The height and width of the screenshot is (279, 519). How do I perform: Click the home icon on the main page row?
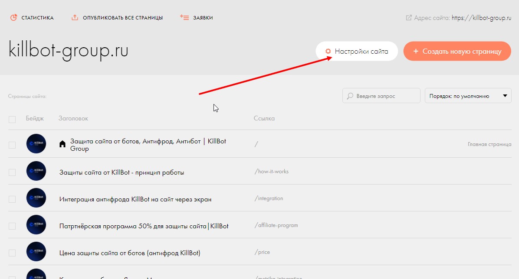[62, 144]
